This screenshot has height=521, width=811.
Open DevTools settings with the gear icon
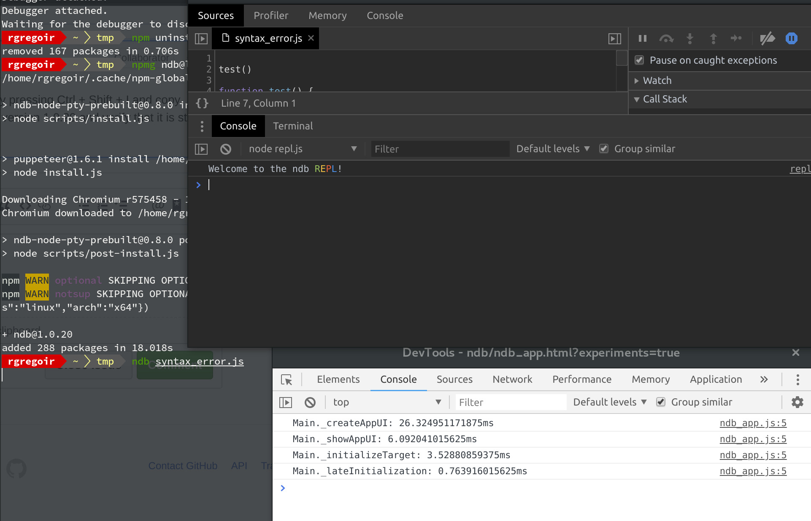(x=797, y=402)
